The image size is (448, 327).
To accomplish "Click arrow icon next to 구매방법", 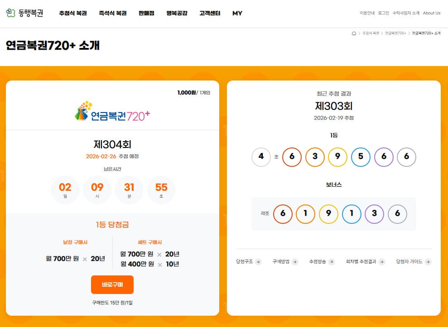I will click(294, 261).
